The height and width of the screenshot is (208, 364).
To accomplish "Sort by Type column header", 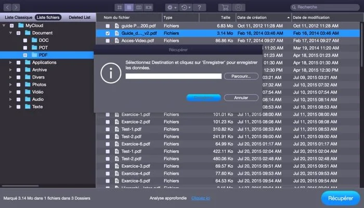I will pyautogui.click(x=180, y=17).
